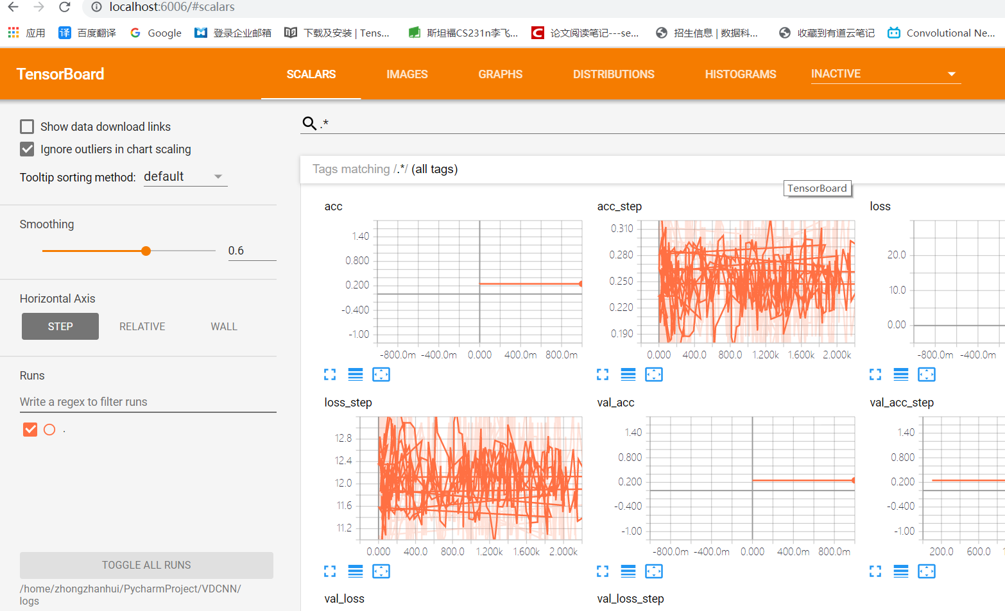Toggle the run visibility checkbox under Runs
This screenshot has height=611, width=1005.
[30, 429]
